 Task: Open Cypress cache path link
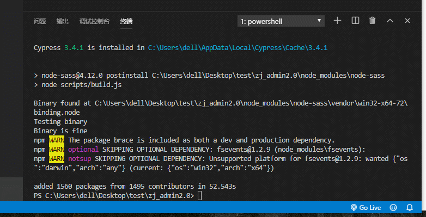coord(238,48)
